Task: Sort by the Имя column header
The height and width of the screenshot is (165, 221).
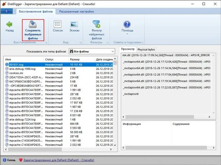Action: pos(24,59)
